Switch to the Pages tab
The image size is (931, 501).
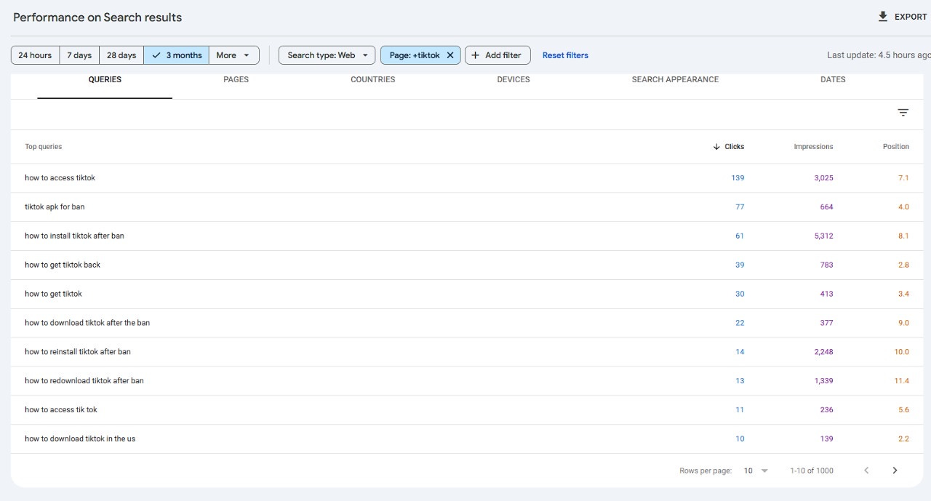pos(236,79)
